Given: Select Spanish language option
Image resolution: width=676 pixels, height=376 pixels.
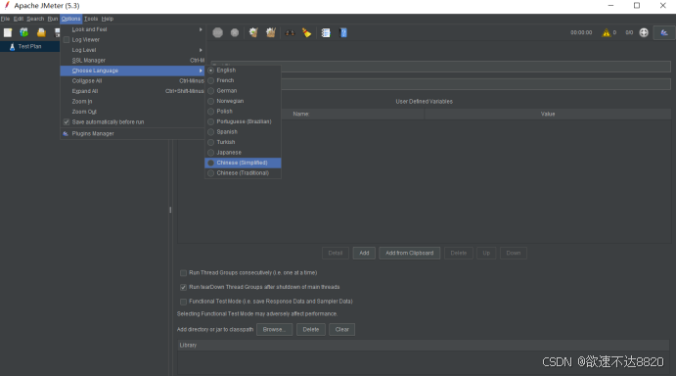Looking at the screenshot, I should 243,132.
